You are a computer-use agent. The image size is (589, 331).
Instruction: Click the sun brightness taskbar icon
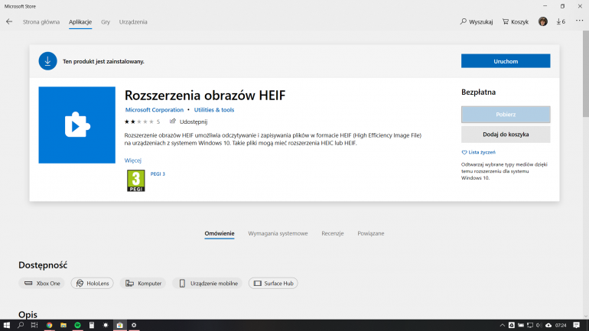[x=106, y=325]
